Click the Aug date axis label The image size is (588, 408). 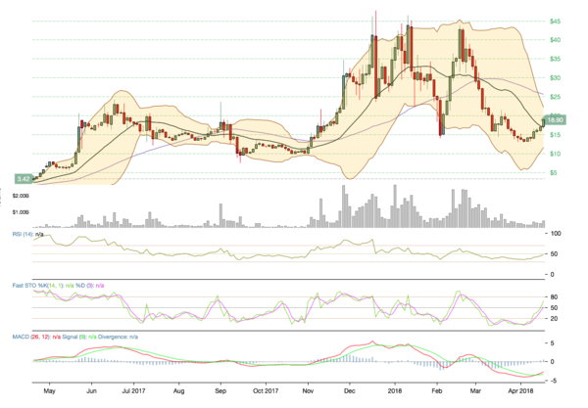pyautogui.click(x=179, y=391)
